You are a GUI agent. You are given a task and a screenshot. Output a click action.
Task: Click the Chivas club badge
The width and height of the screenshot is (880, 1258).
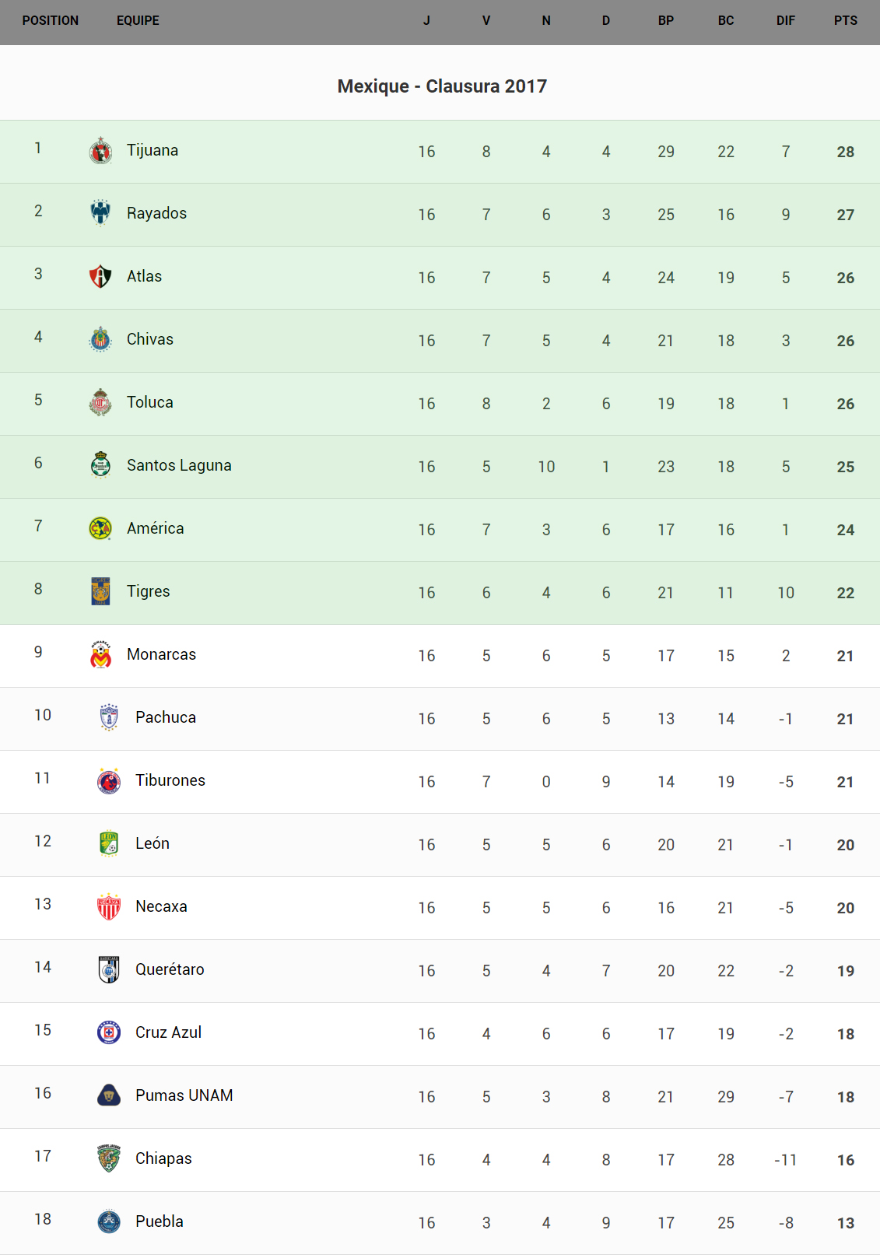(100, 339)
